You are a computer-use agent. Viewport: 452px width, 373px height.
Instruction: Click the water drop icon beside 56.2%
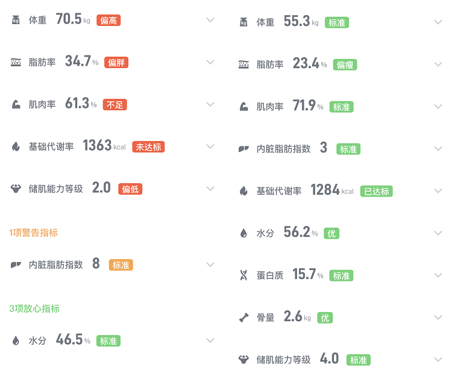pos(244,233)
